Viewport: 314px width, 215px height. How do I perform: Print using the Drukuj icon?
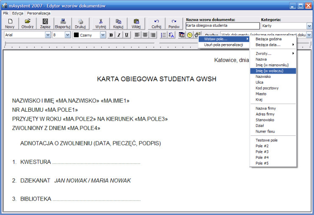pos(81,23)
